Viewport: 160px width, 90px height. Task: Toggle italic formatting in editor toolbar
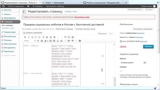tap(28, 37)
